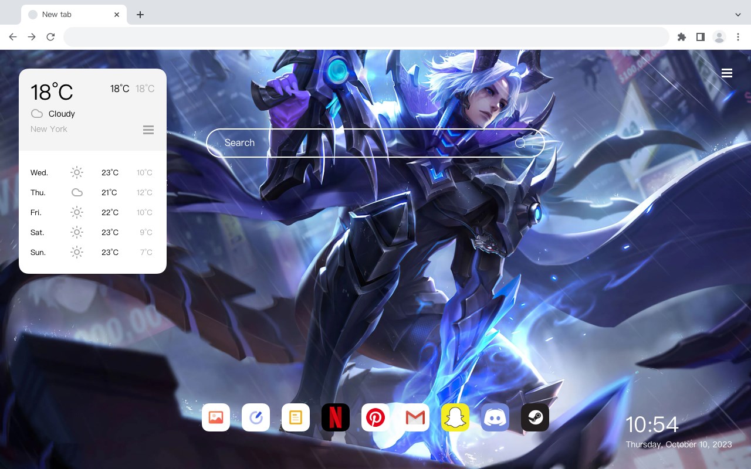The width and height of the screenshot is (751, 469).
Task: Open the Chrome extensions puzzle icon
Action: tap(681, 37)
